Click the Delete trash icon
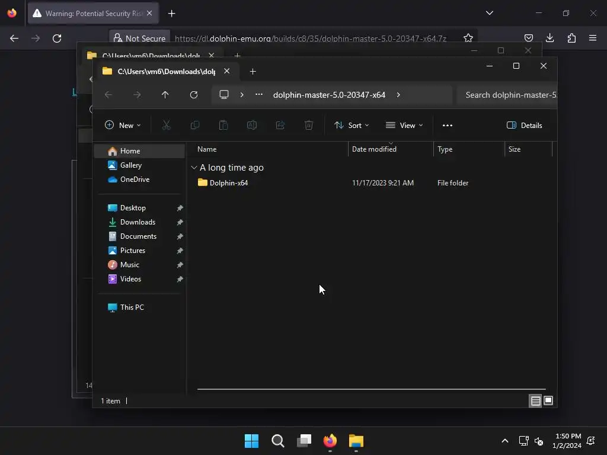 [x=308, y=125]
